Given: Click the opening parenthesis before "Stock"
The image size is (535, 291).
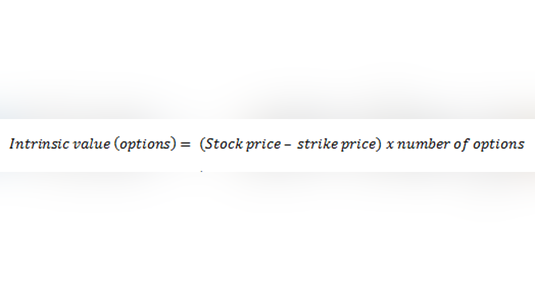Looking at the screenshot, I should pos(202,144).
